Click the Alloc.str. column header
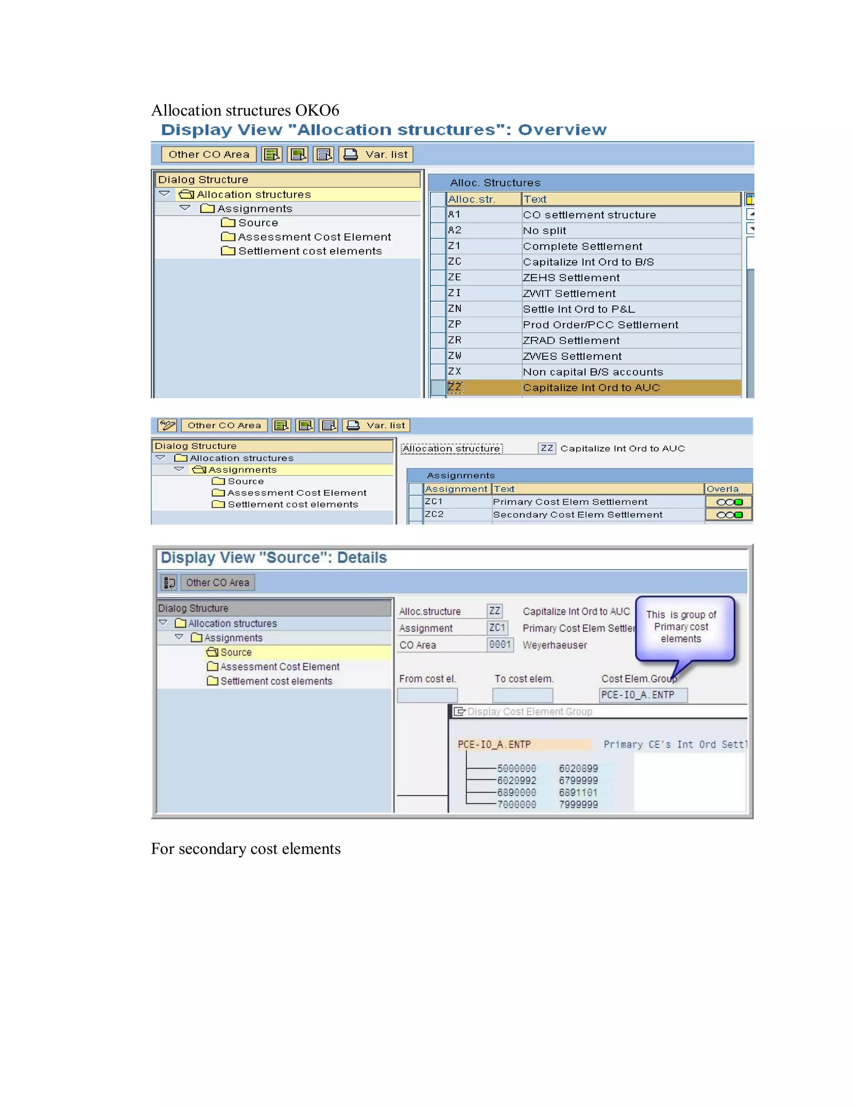 pos(484,199)
